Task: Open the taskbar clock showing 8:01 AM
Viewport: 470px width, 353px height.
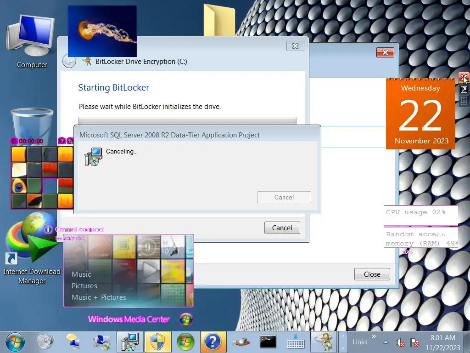Action: [443, 342]
